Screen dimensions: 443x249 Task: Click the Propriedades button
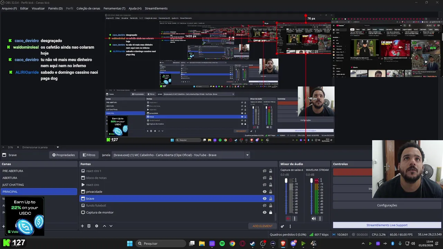63,155
